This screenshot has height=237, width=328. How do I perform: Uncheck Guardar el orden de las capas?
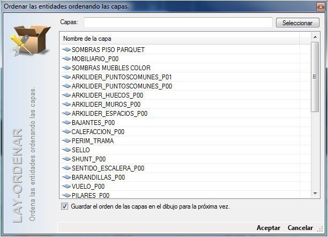(x=64, y=206)
